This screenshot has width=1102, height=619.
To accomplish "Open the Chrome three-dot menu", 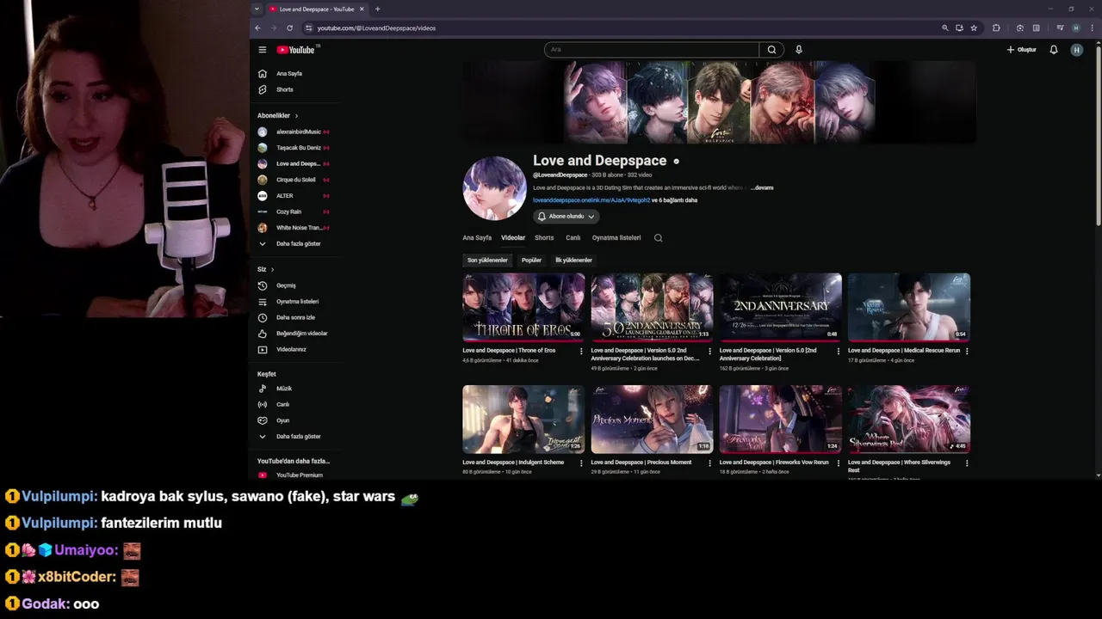I will tap(1092, 28).
